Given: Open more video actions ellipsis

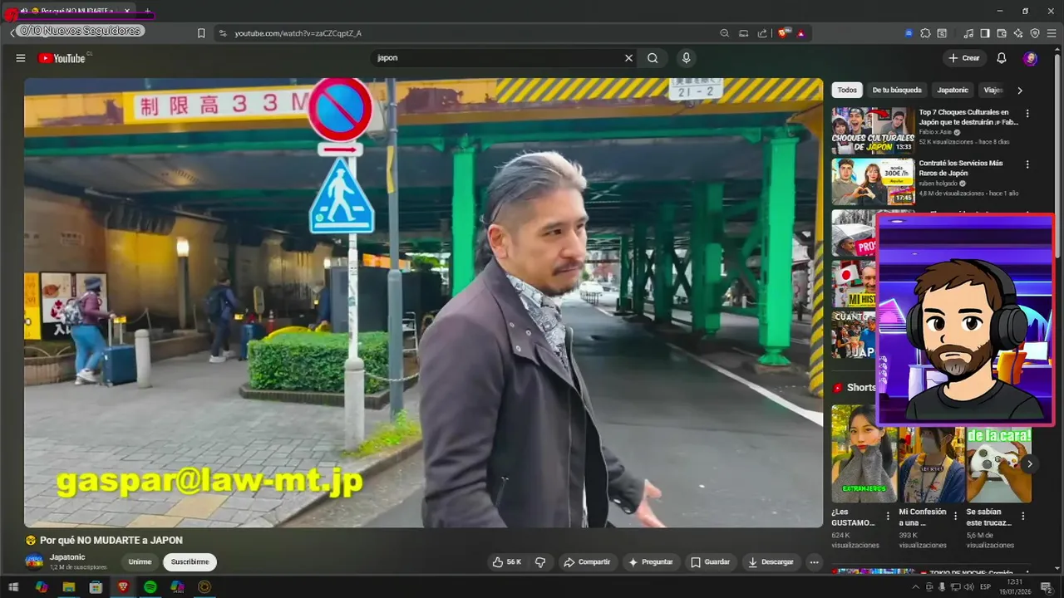Looking at the screenshot, I should 815,562.
